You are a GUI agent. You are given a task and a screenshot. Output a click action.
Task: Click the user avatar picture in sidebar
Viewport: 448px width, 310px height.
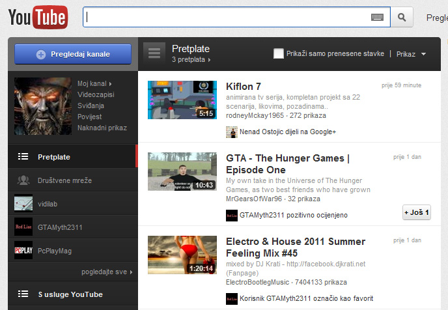(42, 106)
